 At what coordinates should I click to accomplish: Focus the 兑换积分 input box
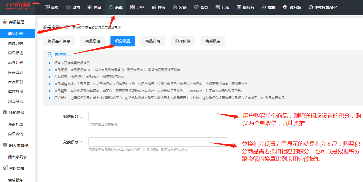(158, 142)
